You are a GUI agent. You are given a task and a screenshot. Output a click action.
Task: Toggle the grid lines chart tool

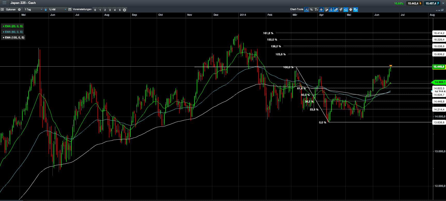321,10
